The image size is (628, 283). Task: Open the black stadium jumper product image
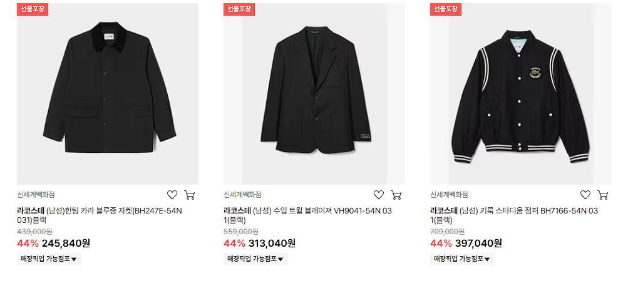click(x=521, y=94)
